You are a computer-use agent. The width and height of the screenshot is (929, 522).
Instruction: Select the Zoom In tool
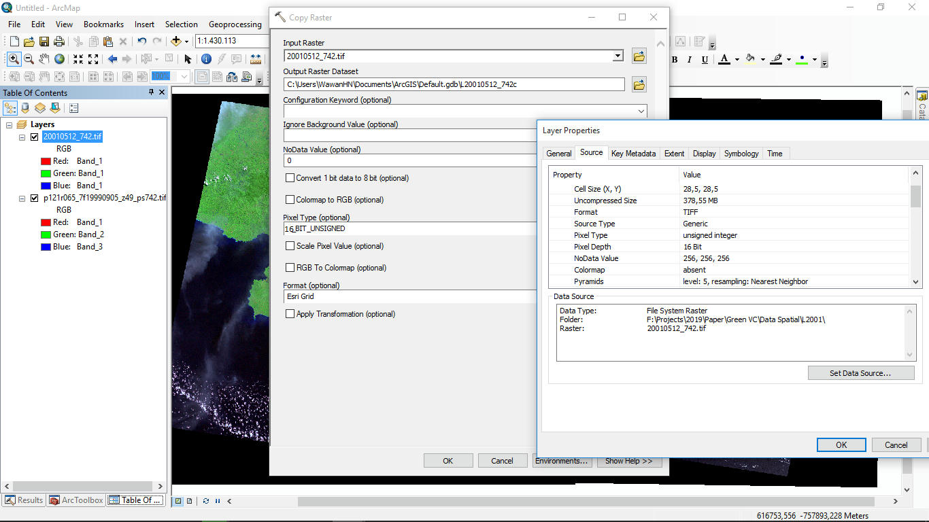pyautogui.click(x=14, y=59)
